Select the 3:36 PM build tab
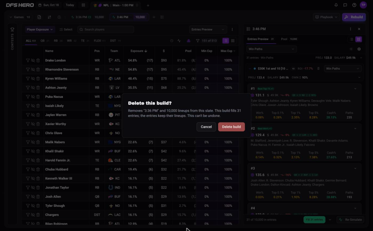The image size is (373, 231). pos(88,17)
